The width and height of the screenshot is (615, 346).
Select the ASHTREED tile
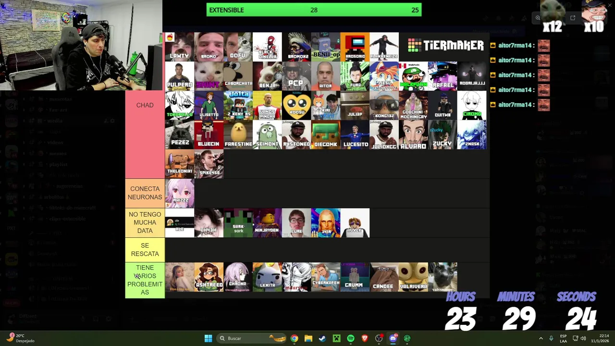tap(209, 277)
